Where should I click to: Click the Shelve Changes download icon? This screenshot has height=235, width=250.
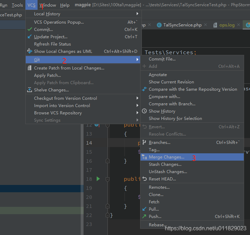pos(30,90)
